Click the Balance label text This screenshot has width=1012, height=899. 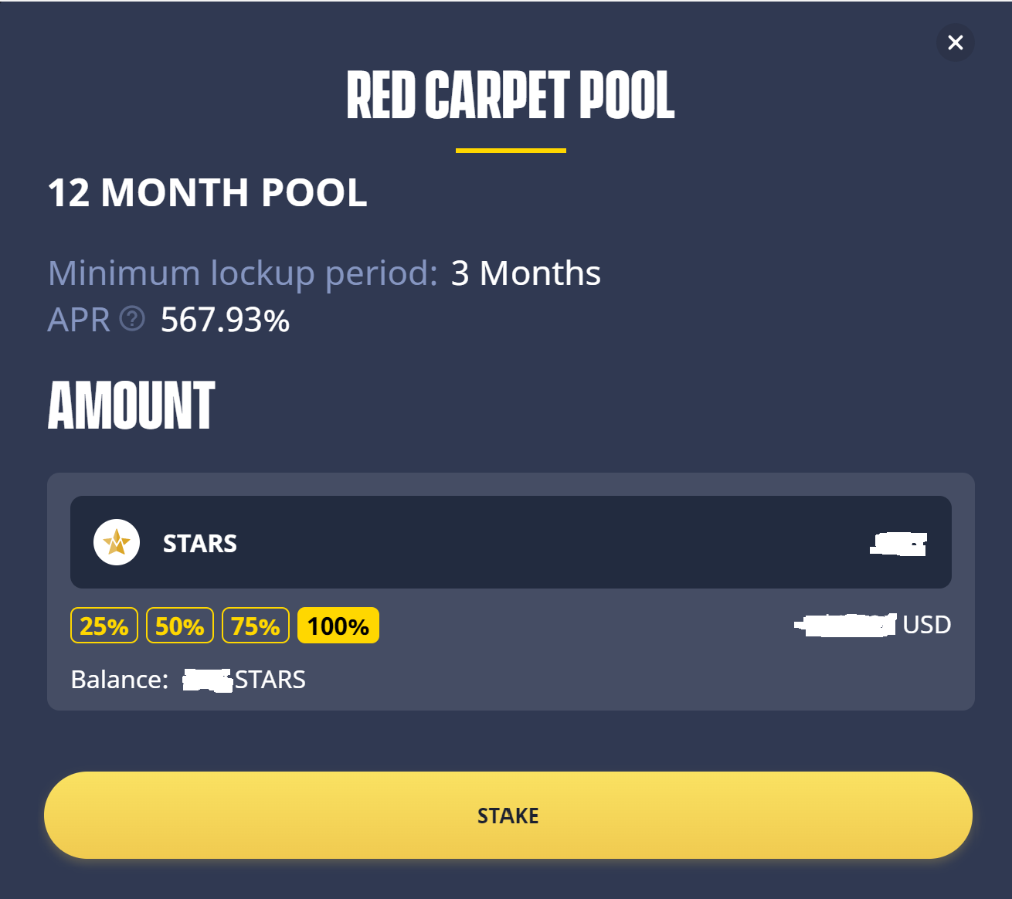pos(120,680)
